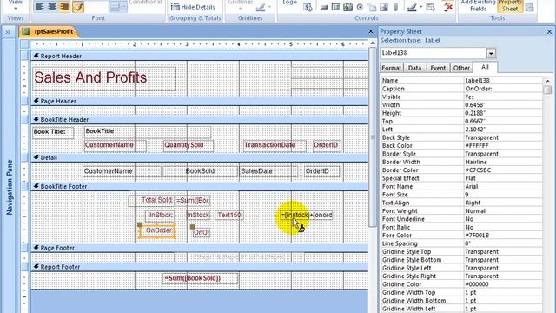
Task: Edit the Border Color value #C7C5BC
Action: pyautogui.click(x=503, y=170)
